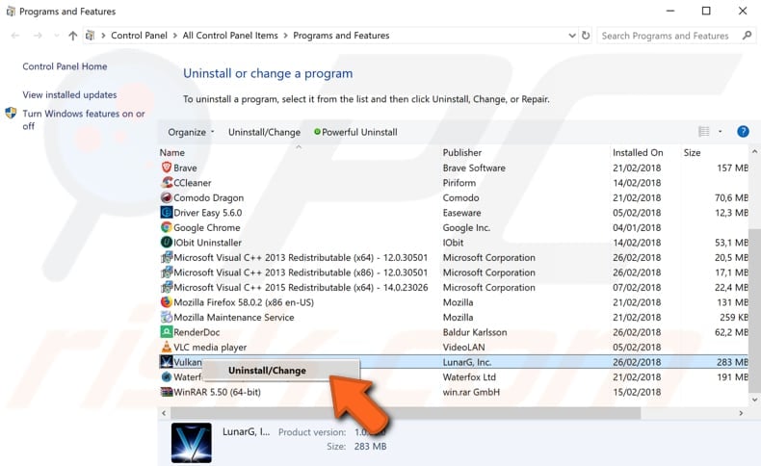Click scroll right arrow of program list
The height and width of the screenshot is (466, 761).
[741, 413]
